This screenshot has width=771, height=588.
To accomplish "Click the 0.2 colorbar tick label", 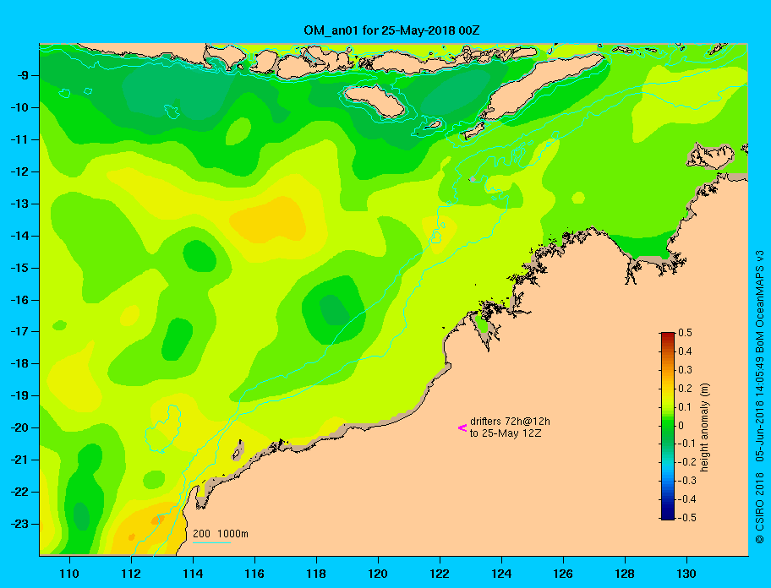I will (x=685, y=388).
